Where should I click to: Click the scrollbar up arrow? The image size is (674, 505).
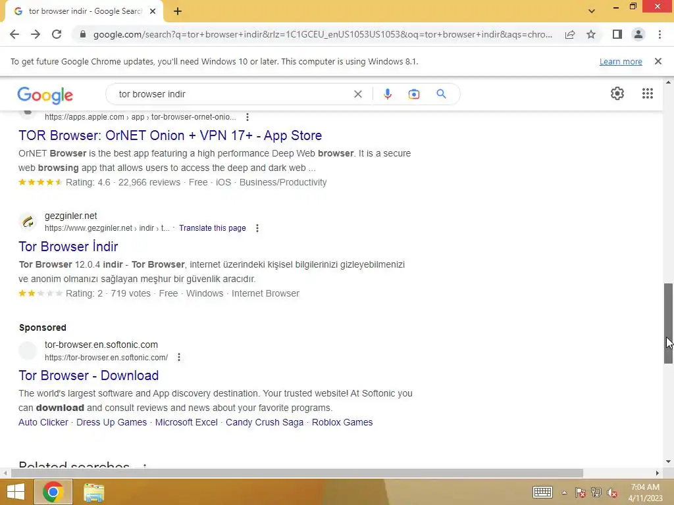[668, 82]
